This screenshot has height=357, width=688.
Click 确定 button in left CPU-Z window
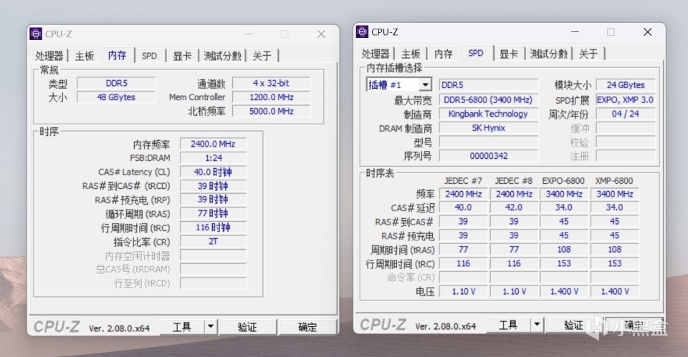coord(307,327)
